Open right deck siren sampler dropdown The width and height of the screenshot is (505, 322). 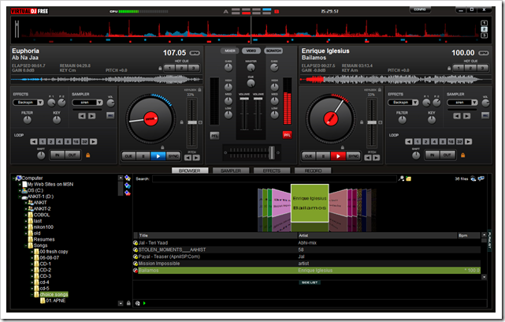[474, 103]
